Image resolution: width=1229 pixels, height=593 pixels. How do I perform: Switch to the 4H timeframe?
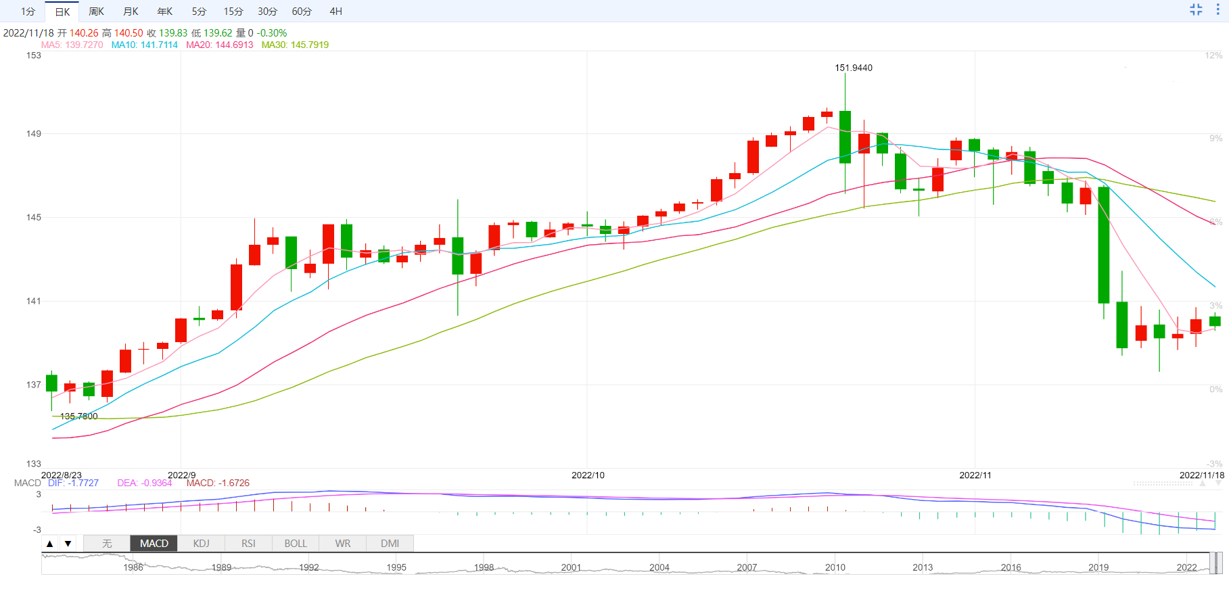(x=335, y=11)
